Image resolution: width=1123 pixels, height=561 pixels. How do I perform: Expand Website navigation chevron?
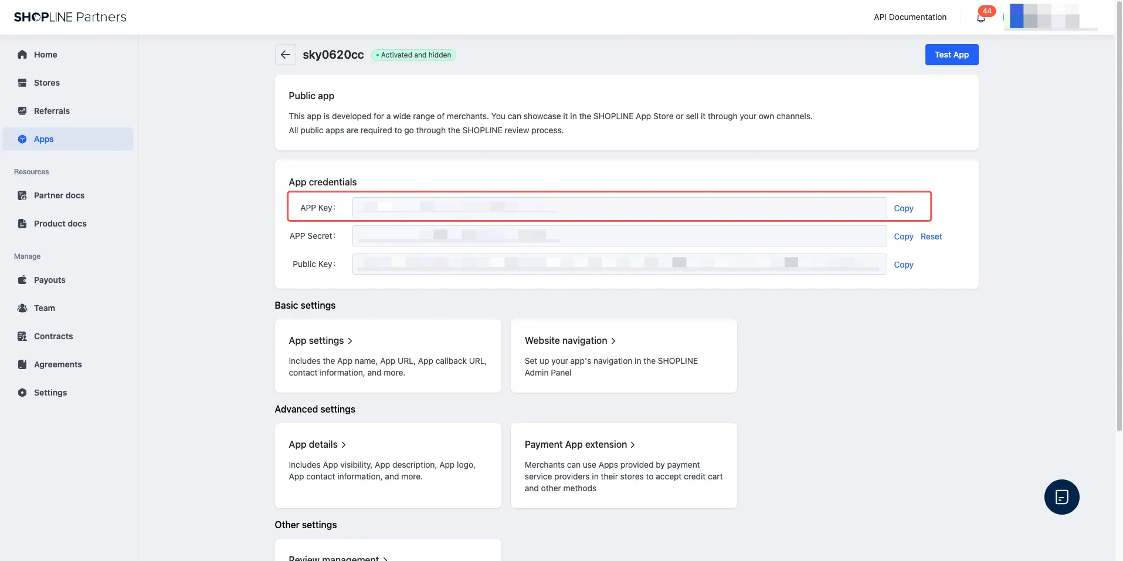click(613, 341)
